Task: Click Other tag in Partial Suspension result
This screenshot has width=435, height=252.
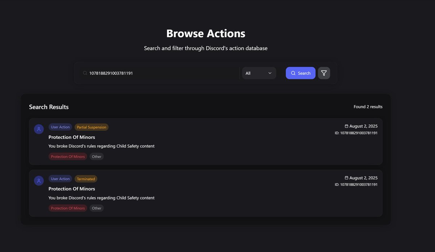Action: pos(96,157)
